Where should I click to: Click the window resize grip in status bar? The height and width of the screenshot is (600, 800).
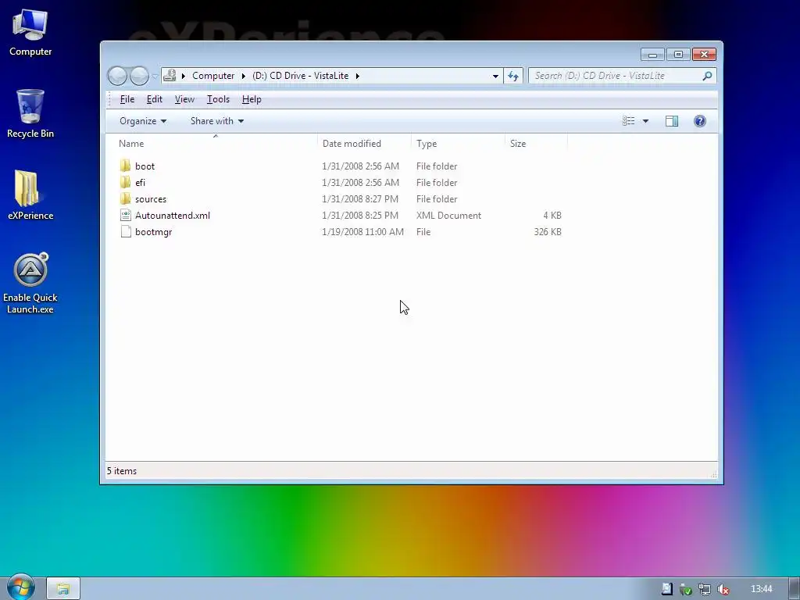point(714,474)
